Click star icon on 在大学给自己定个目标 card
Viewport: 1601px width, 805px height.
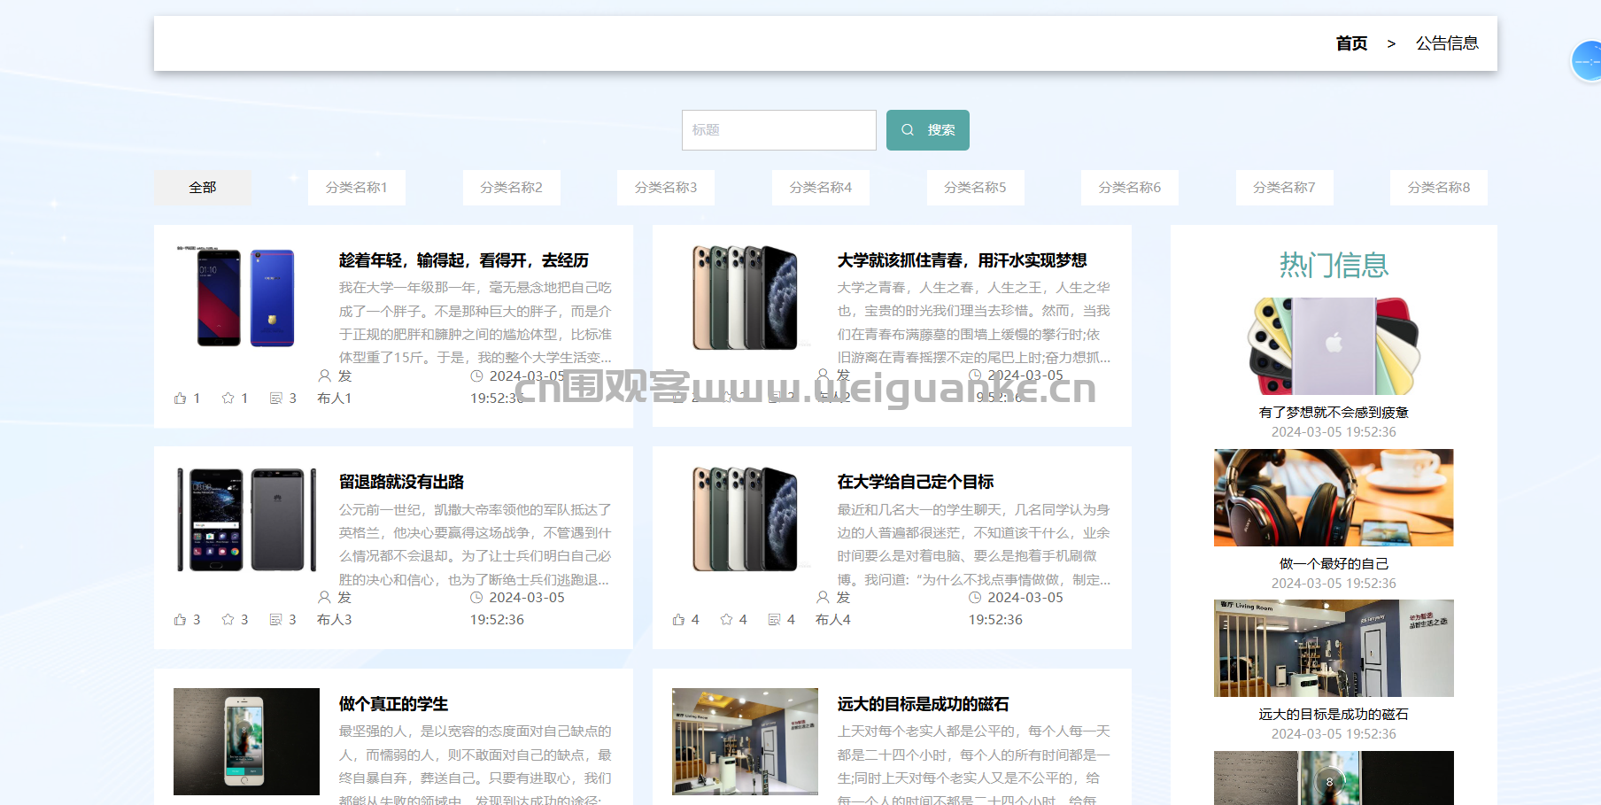727,620
